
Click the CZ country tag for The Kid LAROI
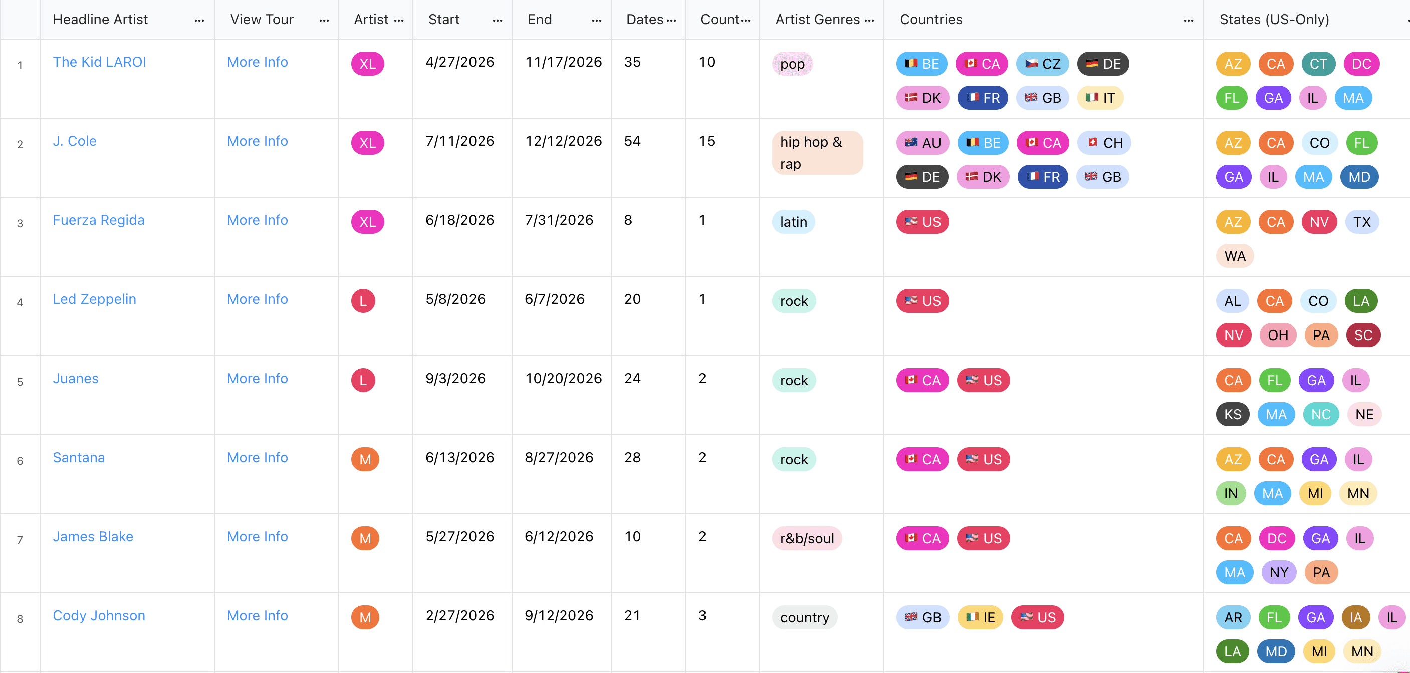point(1042,64)
